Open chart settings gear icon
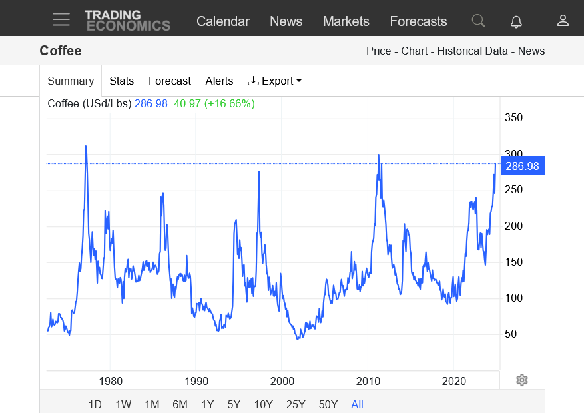The width and height of the screenshot is (584, 413). (x=522, y=380)
